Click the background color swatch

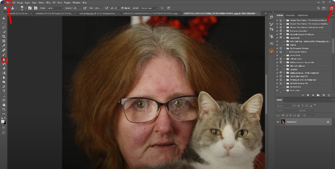5,123
